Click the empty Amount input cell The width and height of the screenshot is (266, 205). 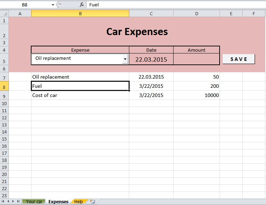(x=196, y=59)
